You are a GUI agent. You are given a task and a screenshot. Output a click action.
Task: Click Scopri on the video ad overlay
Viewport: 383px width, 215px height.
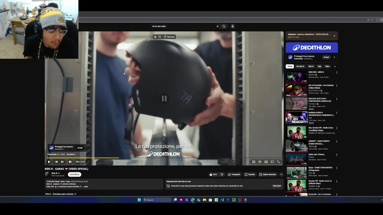coord(80,148)
